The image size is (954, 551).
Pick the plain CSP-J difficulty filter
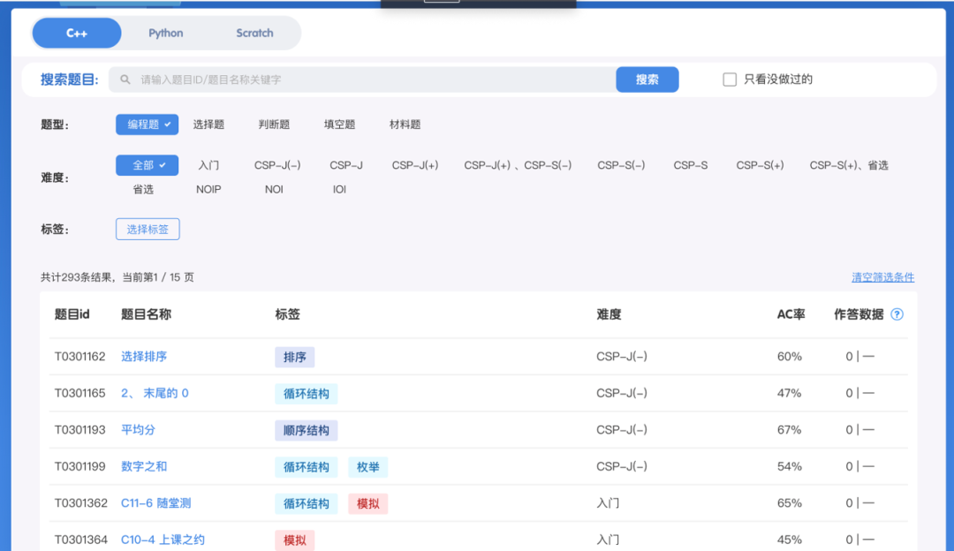coord(346,165)
